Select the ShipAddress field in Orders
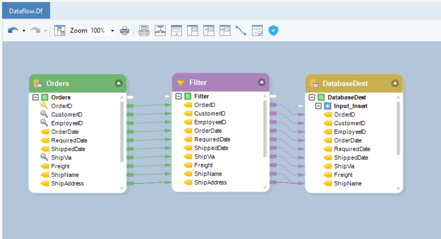441x239 pixels. (67, 183)
